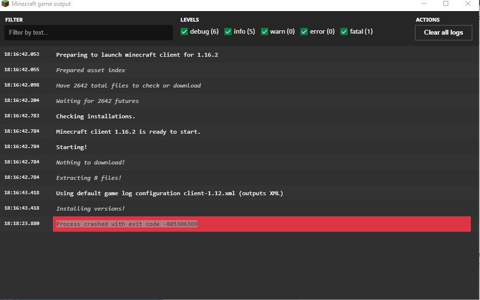Image resolution: width=480 pixels, height=300 pixels.
Task: Click the Using default game log configuration line
Action: (x=169, y=193)
